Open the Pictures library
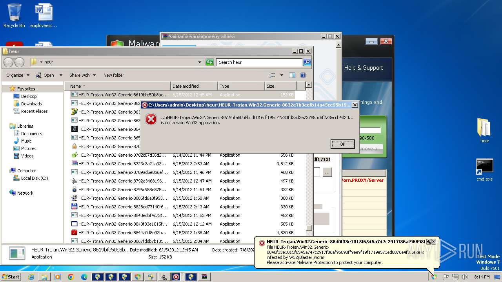502x282 pixels. click(29, 148)
